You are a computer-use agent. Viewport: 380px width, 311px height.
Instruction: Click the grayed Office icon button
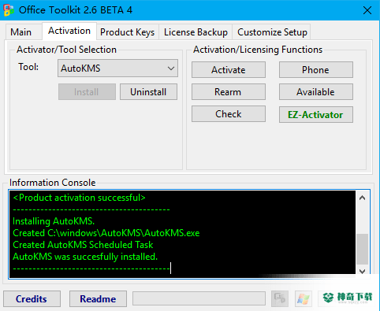point(280,299)
